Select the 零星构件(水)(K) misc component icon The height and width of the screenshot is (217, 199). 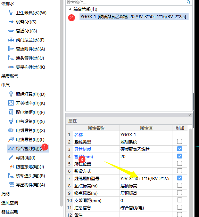coord(11,67)
